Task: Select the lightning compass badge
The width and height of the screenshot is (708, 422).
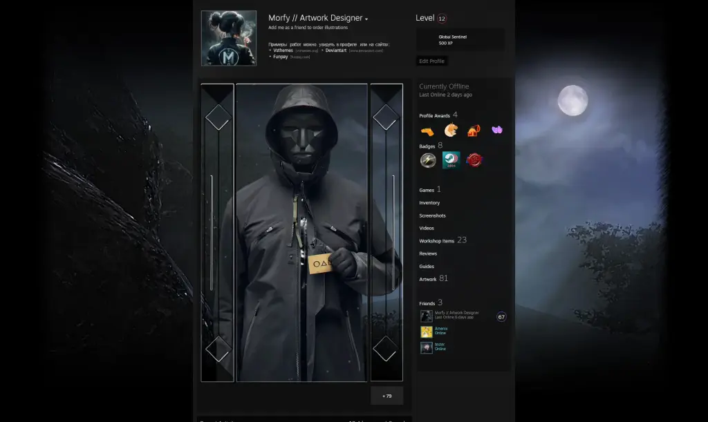Action: pyautogui.click(x=428, y=160)
